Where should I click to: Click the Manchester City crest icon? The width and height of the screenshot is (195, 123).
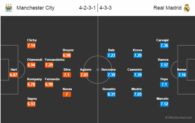[9, 8]
